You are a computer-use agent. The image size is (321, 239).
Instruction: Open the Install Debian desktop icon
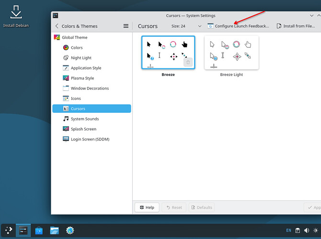[x=16, y=16]
